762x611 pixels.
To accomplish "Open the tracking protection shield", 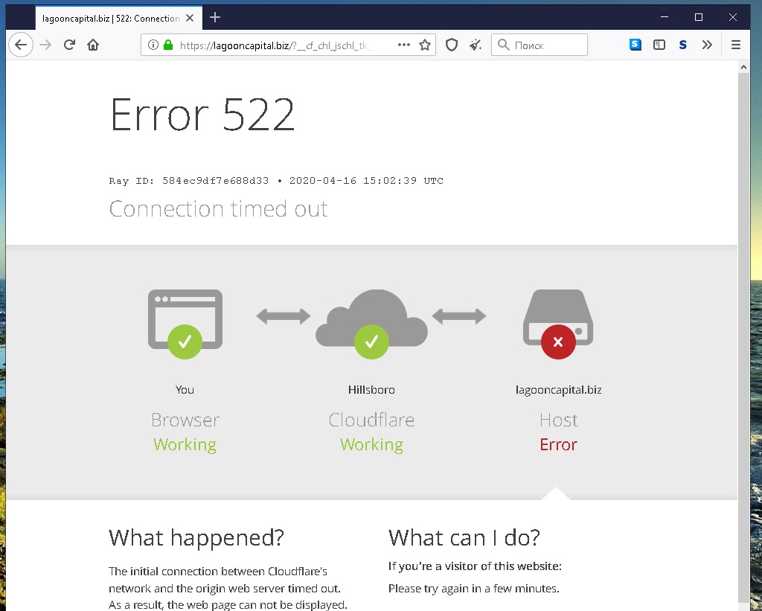I will pos(452,45).
